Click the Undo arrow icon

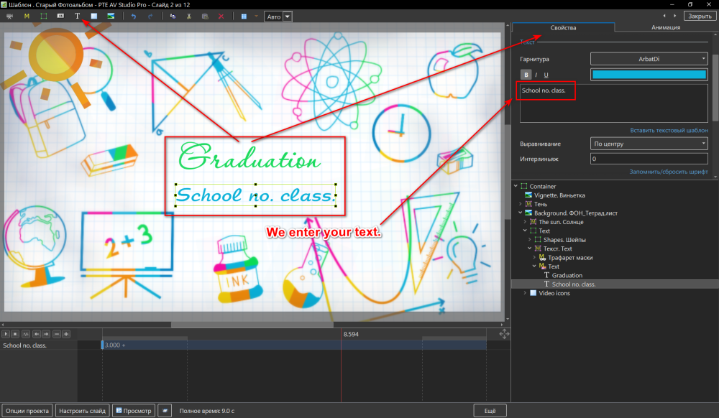(x=134, y=16)
